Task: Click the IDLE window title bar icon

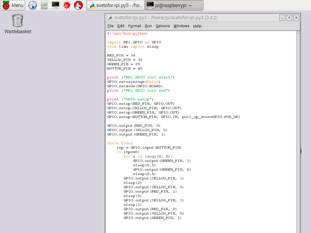Action: [x=110, y=18]
